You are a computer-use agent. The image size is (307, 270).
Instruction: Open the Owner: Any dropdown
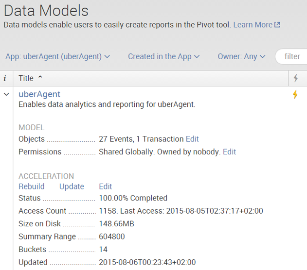click(x=242, y=56)
